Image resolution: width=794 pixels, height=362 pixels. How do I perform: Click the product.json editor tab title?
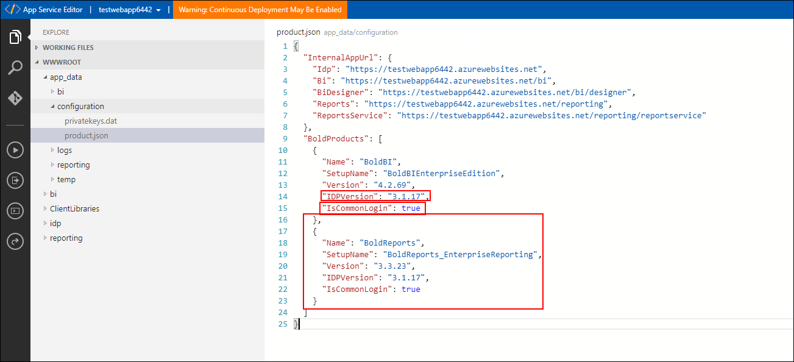point(299,32)
